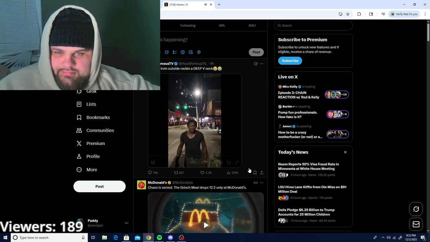Image resolution: width=430 pixels, height=242 pixels.
Task: Switch to the Following tab
Action: [188, 26]
